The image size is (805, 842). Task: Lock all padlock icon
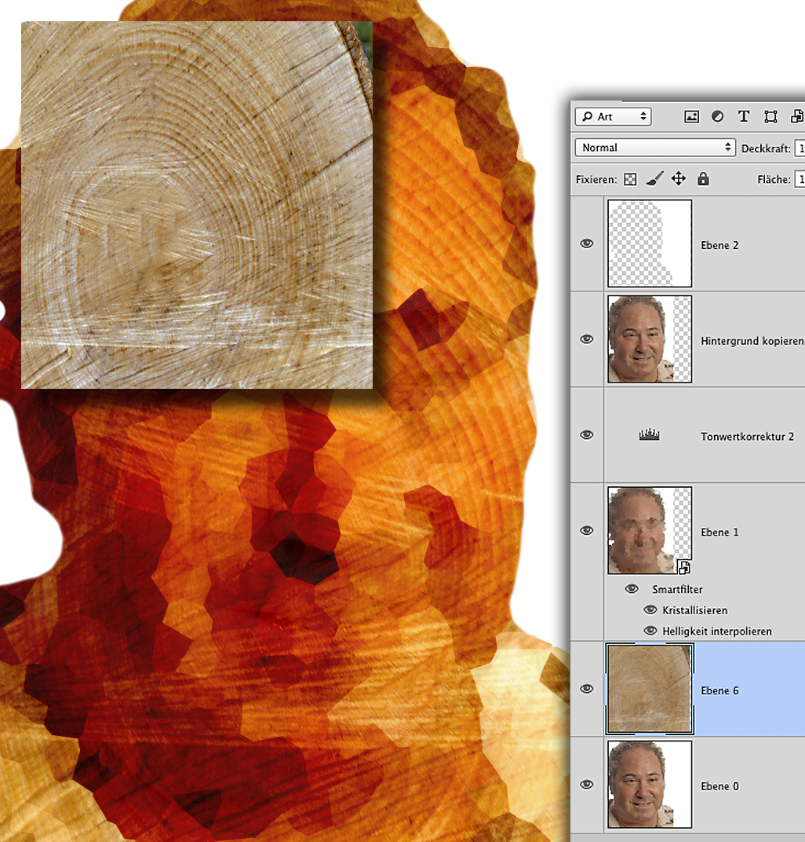(x=703, y=179)
